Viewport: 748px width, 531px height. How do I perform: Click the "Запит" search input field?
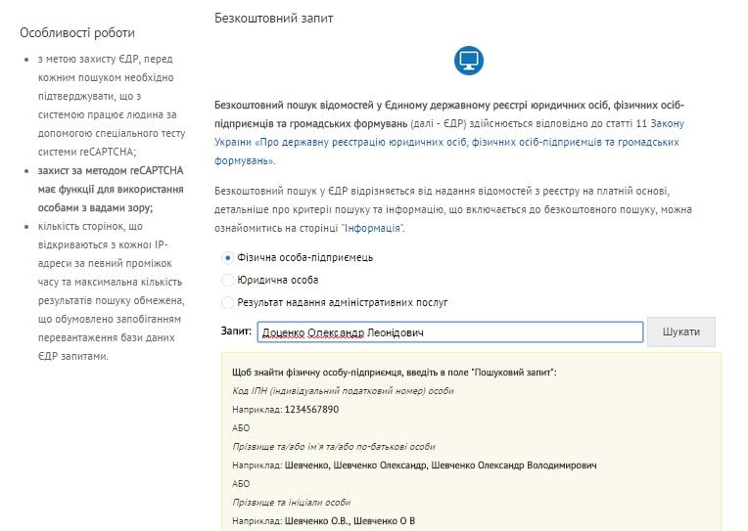point(449,332)
